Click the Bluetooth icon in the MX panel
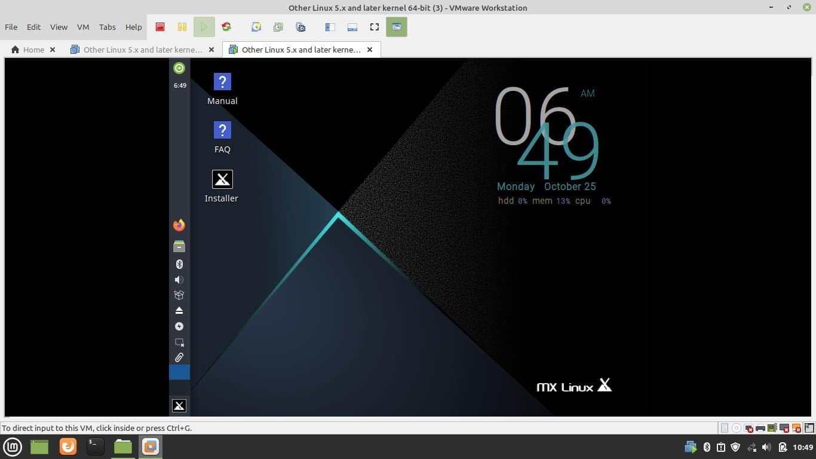This screenshot has height=459, width=816. (x=179, y=264)
